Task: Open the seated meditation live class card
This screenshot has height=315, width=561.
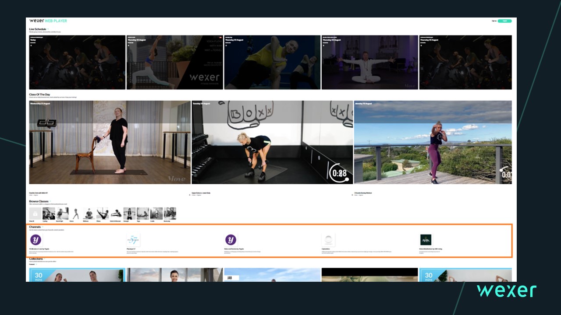Action: click(370, 63)
